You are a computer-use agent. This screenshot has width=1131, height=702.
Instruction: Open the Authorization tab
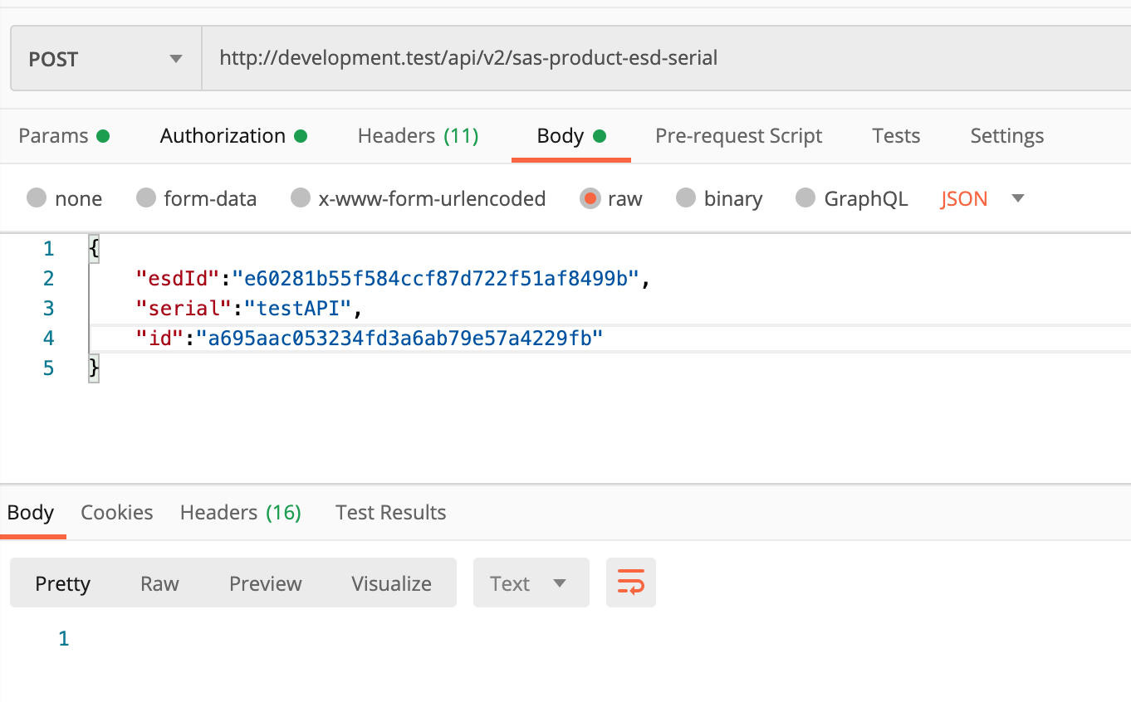[x=233, y=136]
